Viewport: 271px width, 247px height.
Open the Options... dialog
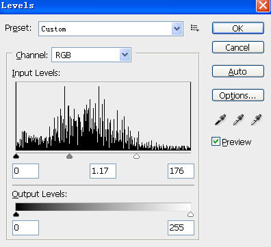point(238,95)
